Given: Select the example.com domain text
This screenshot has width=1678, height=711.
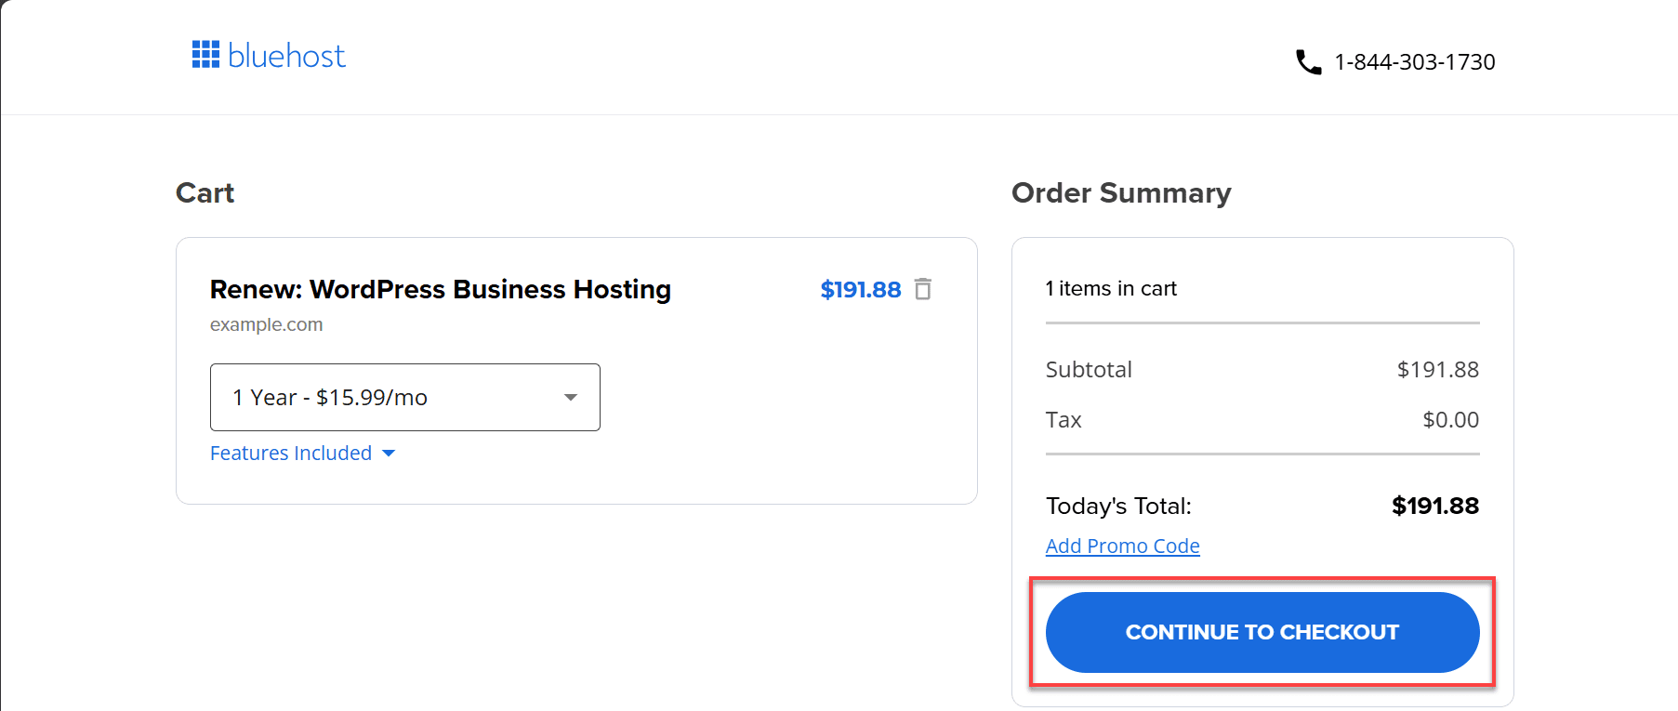Looking at the screenshot, I should [266, 325].
